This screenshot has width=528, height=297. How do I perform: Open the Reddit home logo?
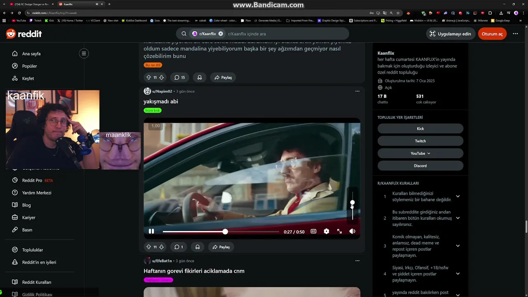(x=24, y=34)
